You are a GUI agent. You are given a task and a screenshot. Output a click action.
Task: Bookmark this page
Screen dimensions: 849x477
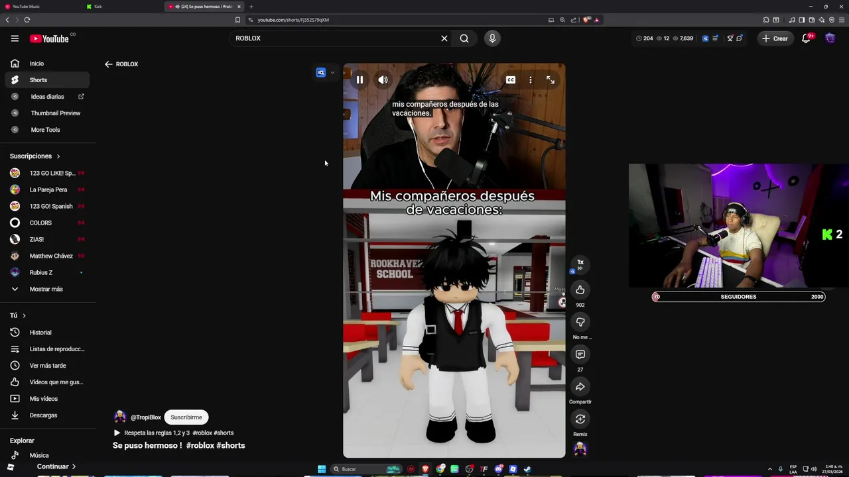237,20
